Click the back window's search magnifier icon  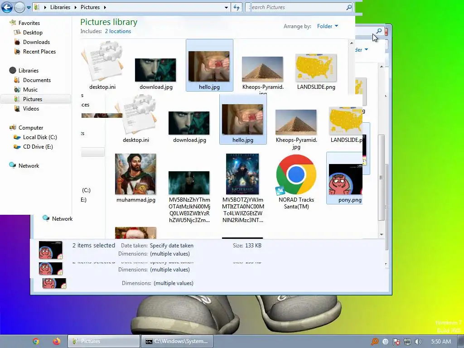point(379,31)
